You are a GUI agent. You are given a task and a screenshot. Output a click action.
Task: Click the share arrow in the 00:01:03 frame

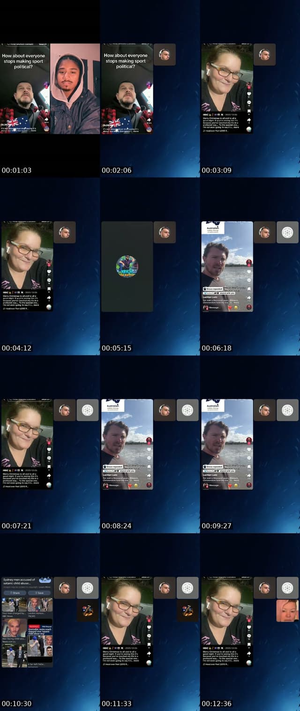click(46, 119)
